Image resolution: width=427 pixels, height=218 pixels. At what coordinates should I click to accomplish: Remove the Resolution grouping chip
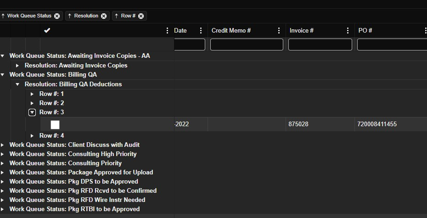(104, 16)
